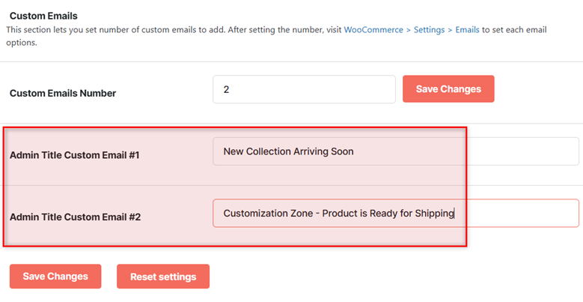Viewport: 583px width, 302px height.
Task: Click the bottom Save Changes button
Action: 55,277
